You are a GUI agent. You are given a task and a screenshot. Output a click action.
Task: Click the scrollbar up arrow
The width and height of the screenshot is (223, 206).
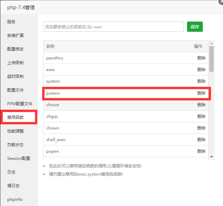click(x=211, y=43)
